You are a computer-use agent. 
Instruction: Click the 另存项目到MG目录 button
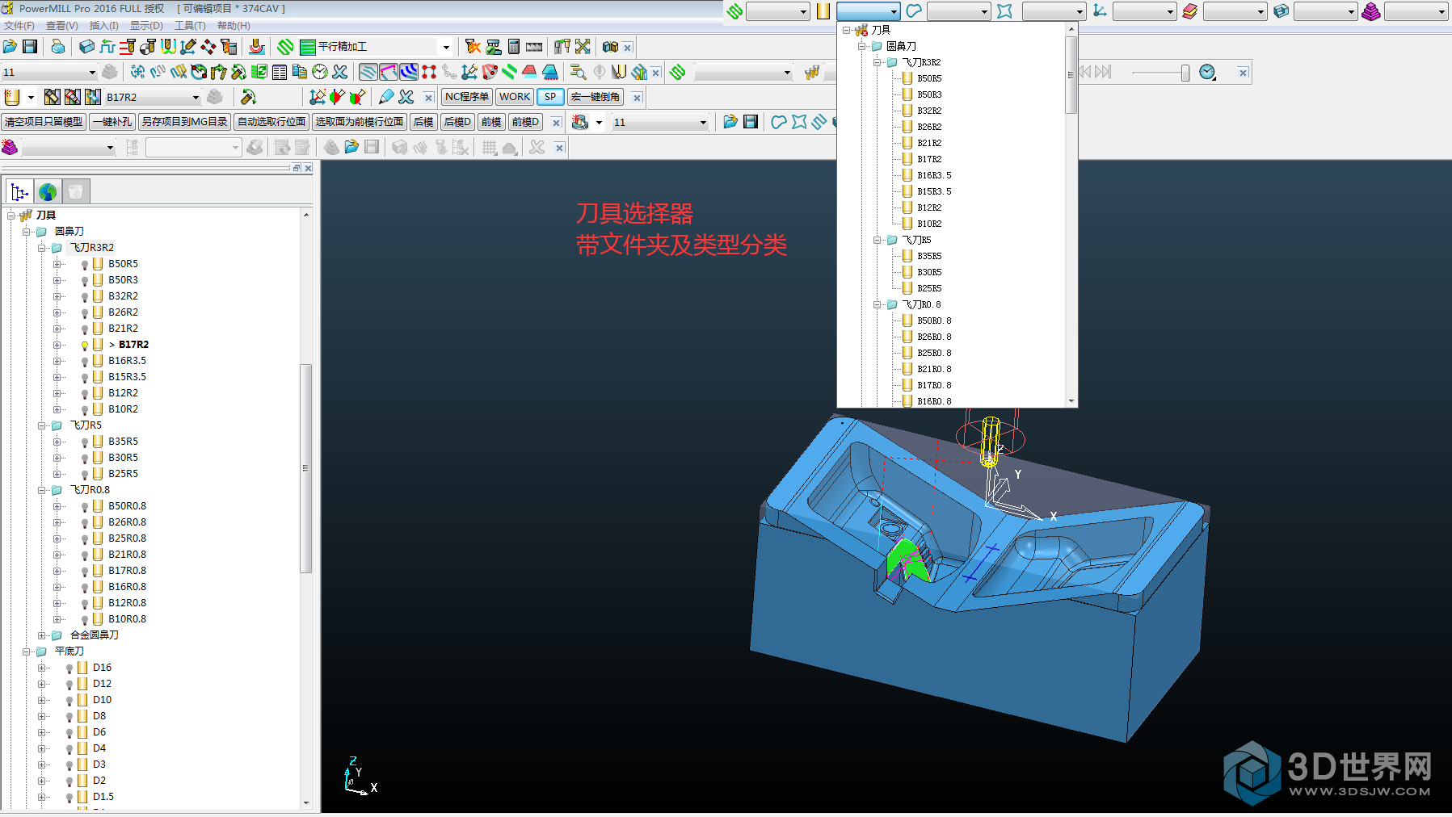tap(184, 122)
